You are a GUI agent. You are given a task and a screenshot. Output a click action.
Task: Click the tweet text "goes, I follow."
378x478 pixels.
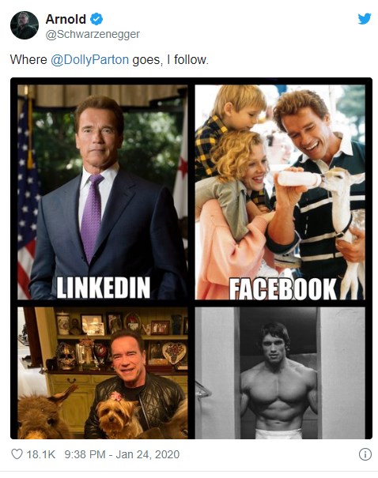(170, 59)
